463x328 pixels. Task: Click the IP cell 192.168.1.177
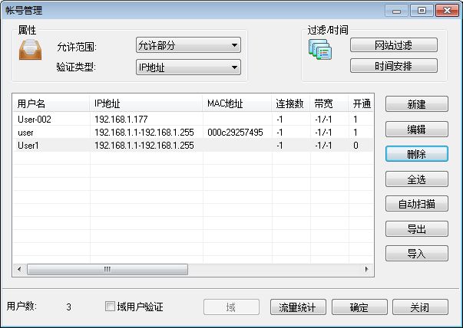(121, 119)
